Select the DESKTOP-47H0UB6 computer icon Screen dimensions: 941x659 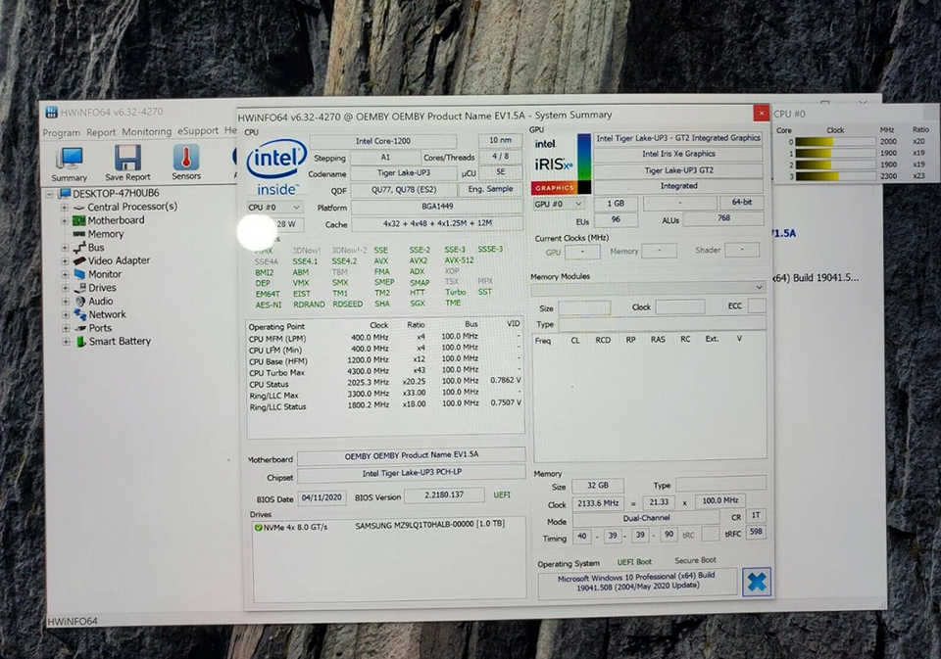click(65, 194)
